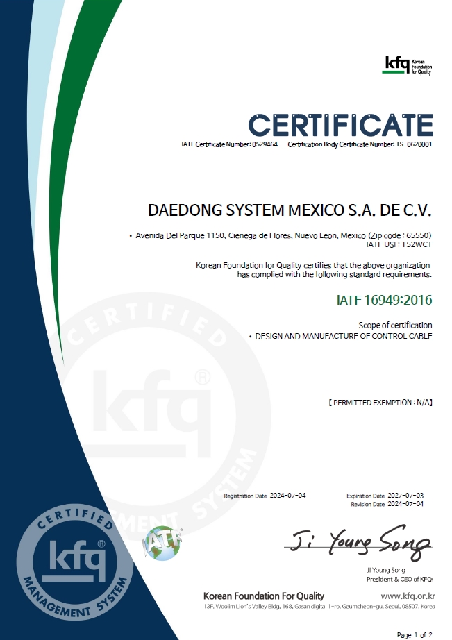The image size is (452, 640).
Task: Click the Korean Foundation for Quality certifies sentence
Action: [x=312, y=265]
